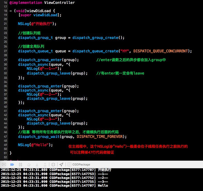This screenshot has width=203, height=191.
Task: Click console log line ending --2--
Action: click(x=54, y=178)
